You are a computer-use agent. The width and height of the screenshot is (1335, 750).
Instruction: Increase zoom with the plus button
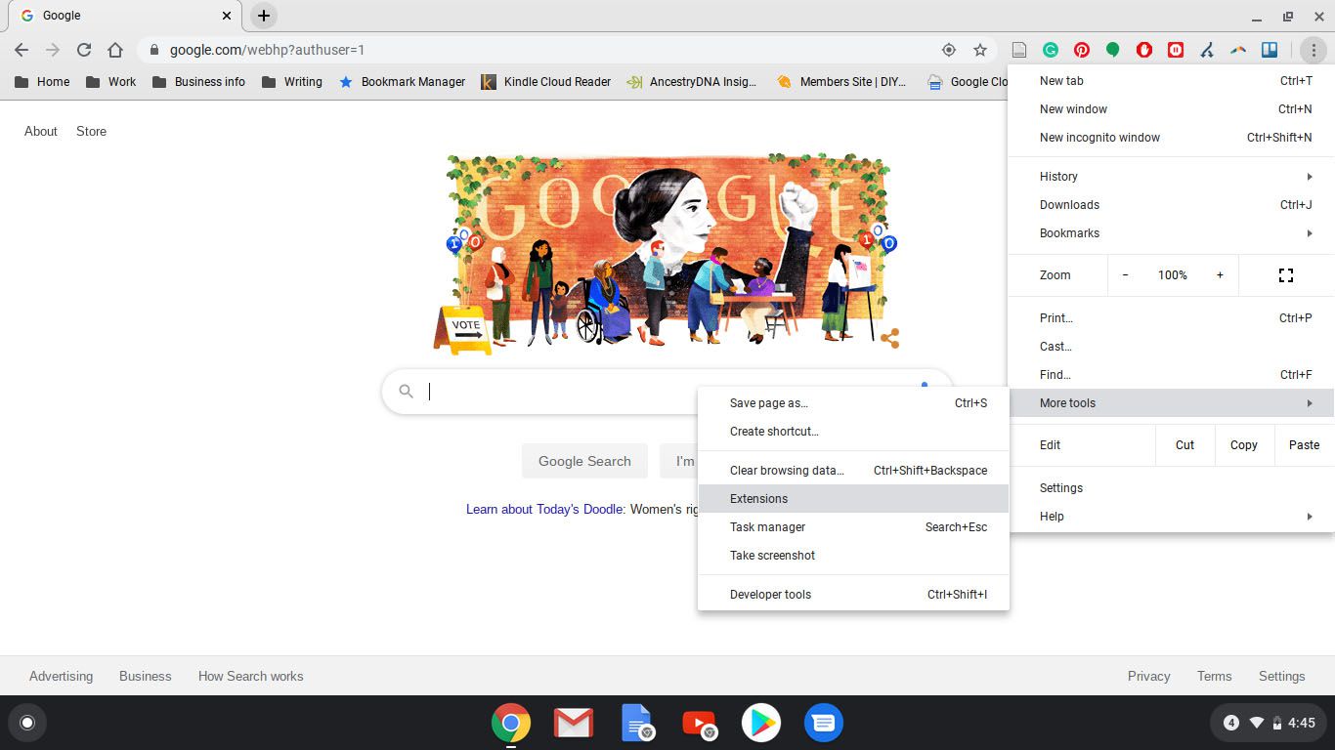(1220, 275)
